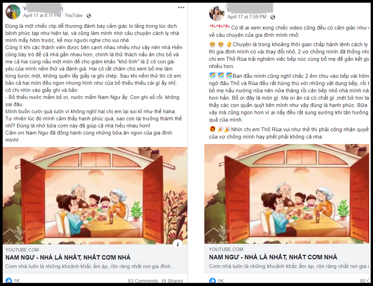Click the globe privacy icon on left post

coord(89,16)
